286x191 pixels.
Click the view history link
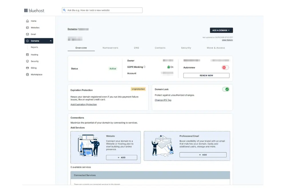point(227,40)
